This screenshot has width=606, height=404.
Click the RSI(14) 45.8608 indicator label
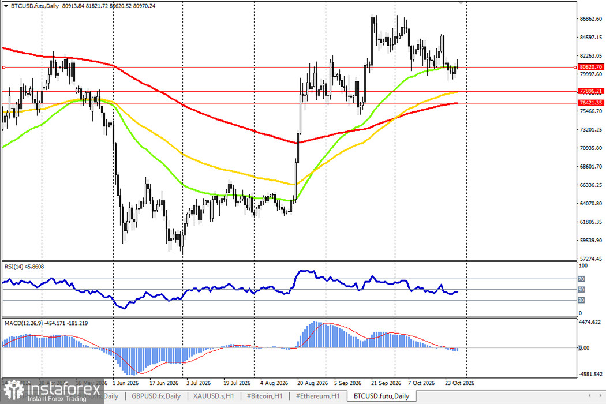pyautogui.click(x=24, y=267)
